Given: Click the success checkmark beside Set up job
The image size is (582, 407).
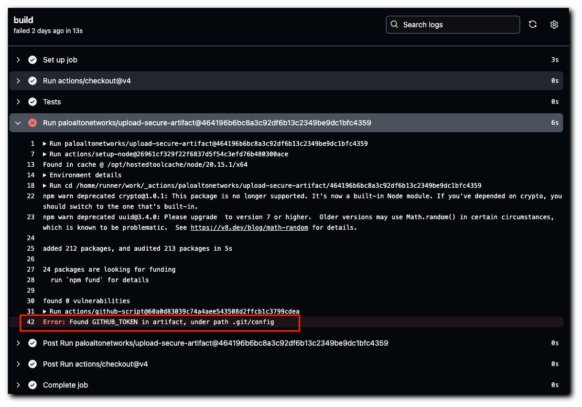Looking at the screenshot, I should click(x=33, y=60).
